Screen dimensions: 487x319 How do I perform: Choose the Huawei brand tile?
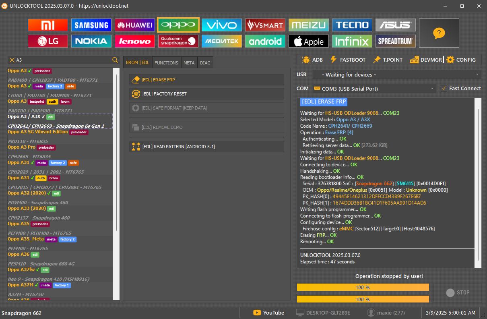[135, 25]
